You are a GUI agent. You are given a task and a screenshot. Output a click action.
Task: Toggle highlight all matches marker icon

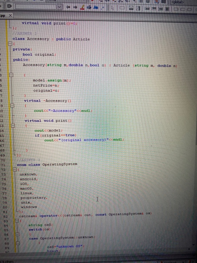click(82, 7)
